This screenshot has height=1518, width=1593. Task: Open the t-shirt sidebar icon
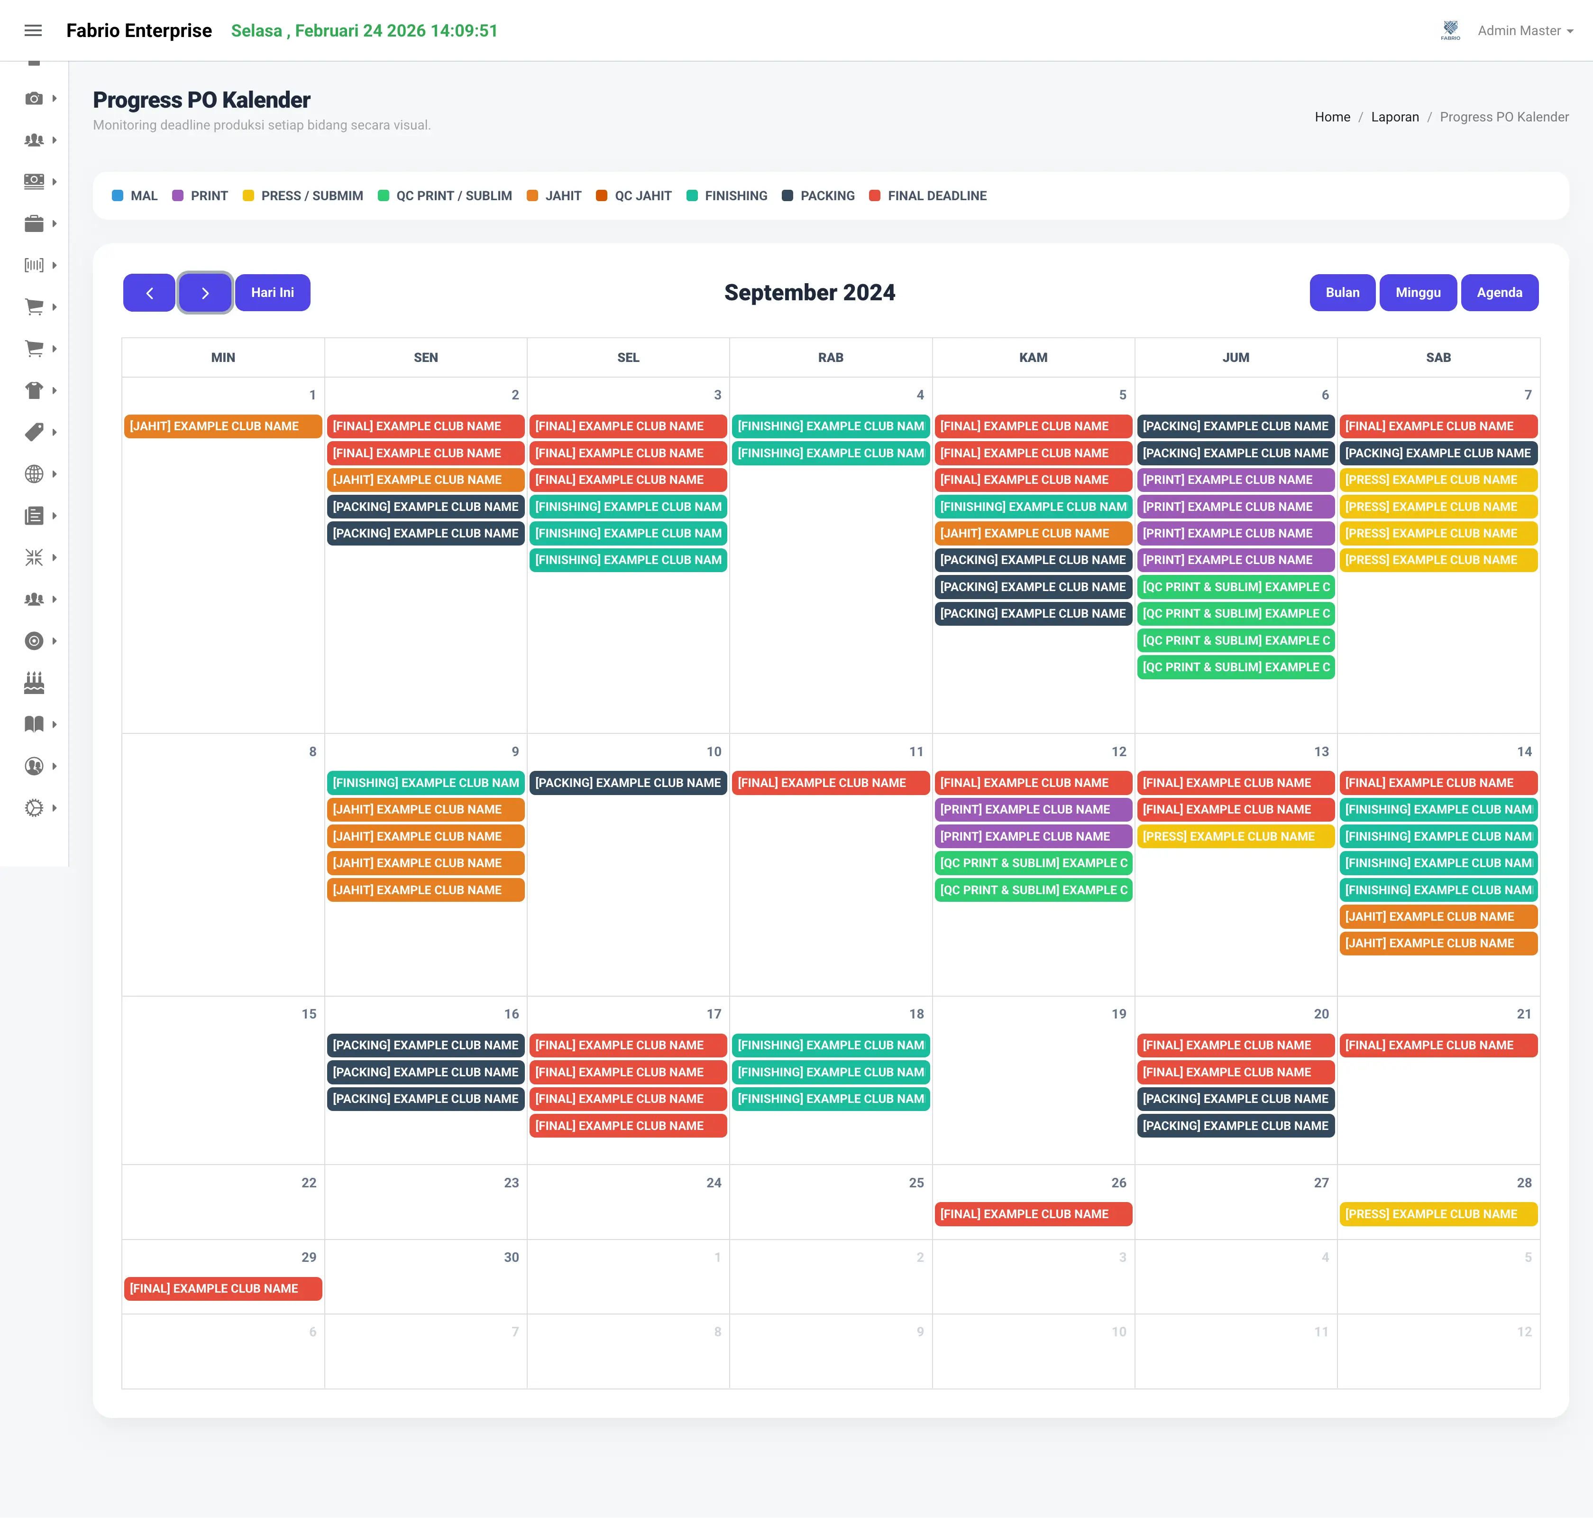click(x=34, y=390)
